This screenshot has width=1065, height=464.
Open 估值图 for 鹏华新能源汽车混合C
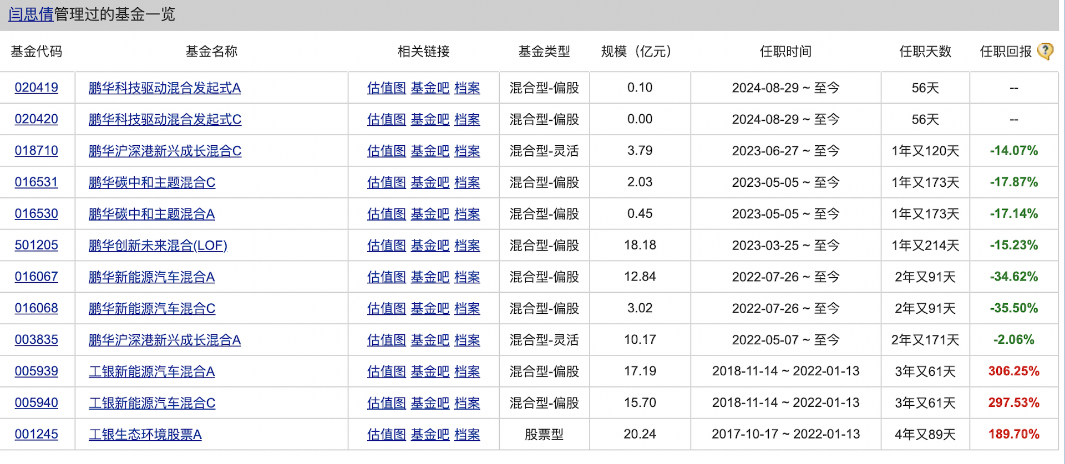tap(386, 308)
